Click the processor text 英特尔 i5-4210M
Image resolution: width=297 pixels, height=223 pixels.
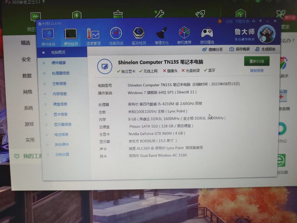(x=165, y=104)
